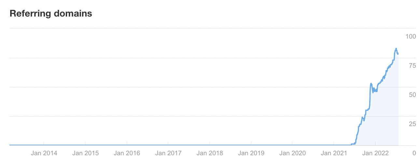Click the 0 y-axis value

414,153
